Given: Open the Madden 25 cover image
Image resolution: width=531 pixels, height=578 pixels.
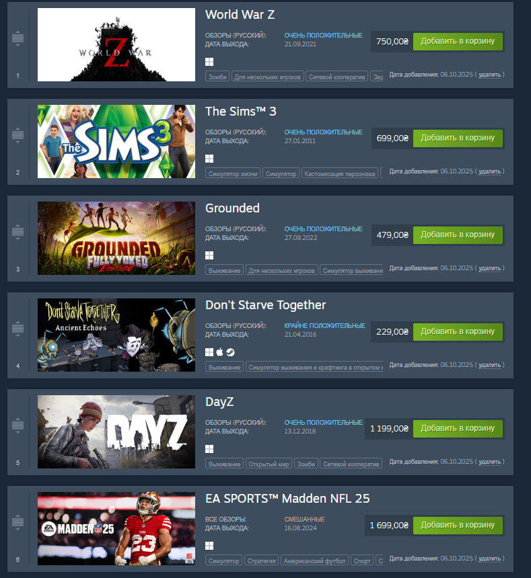Looking at the screenshot, I should [116, 528].
